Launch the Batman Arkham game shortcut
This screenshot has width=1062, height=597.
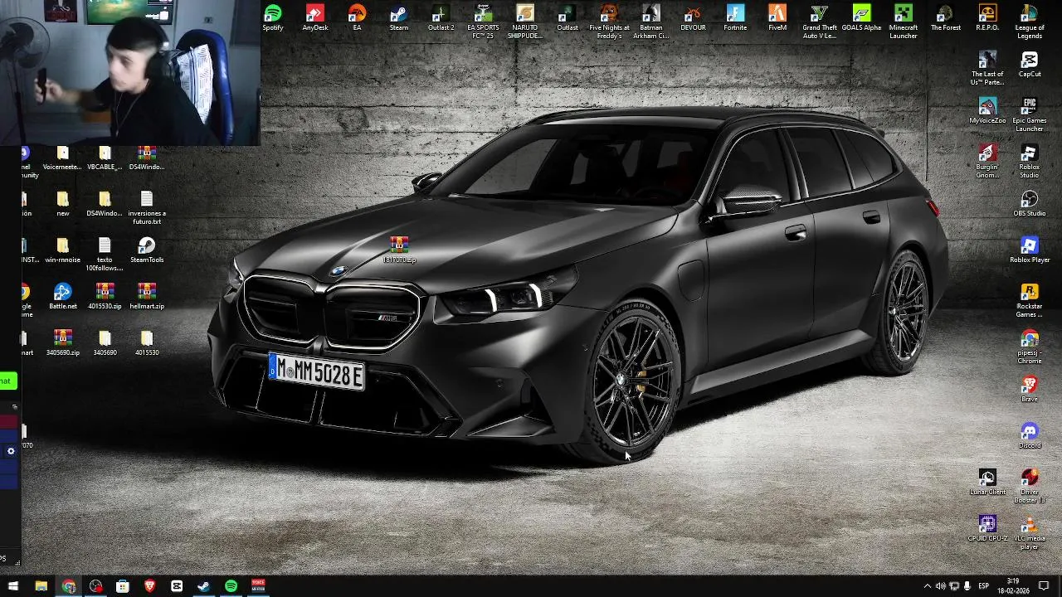point(651,22)
